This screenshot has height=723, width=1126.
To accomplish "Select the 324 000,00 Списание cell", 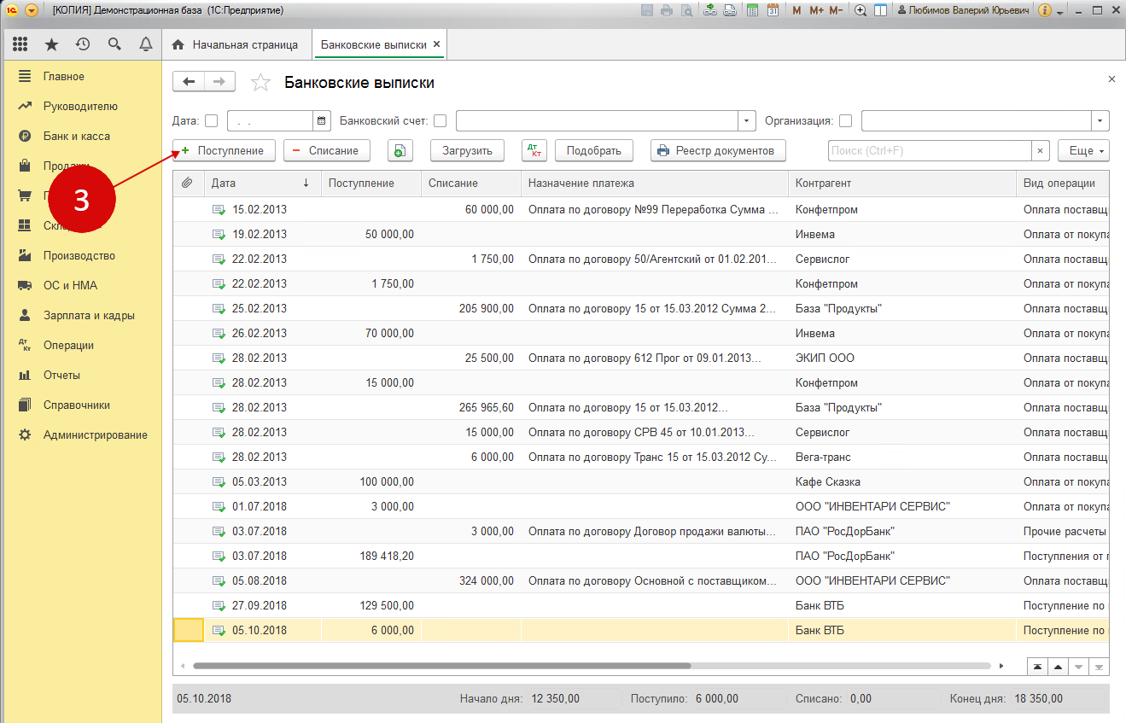I will [x=470, y=581].
